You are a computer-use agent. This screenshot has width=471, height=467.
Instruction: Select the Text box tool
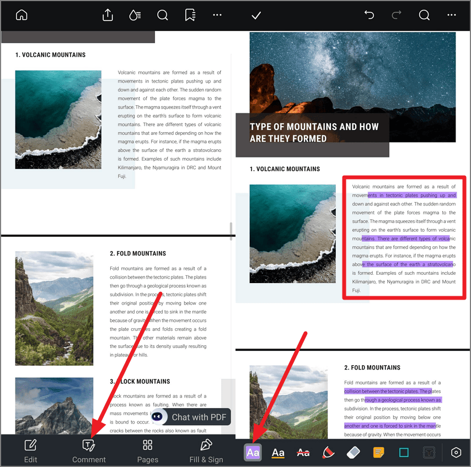[x=429, y=452]
